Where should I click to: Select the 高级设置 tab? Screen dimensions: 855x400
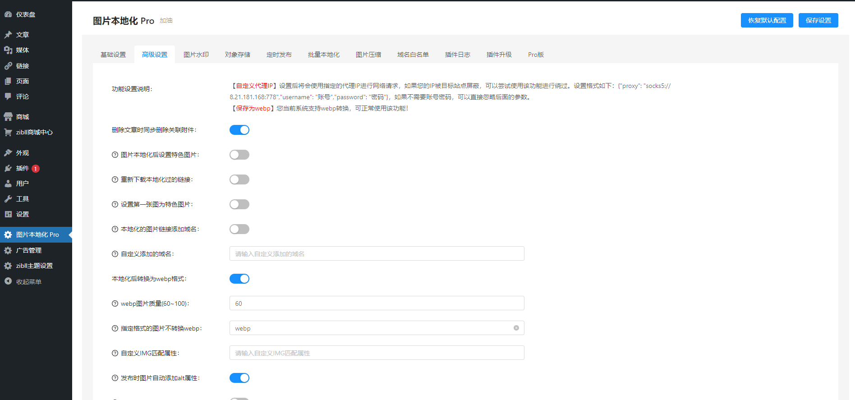[x=155, y=55]
